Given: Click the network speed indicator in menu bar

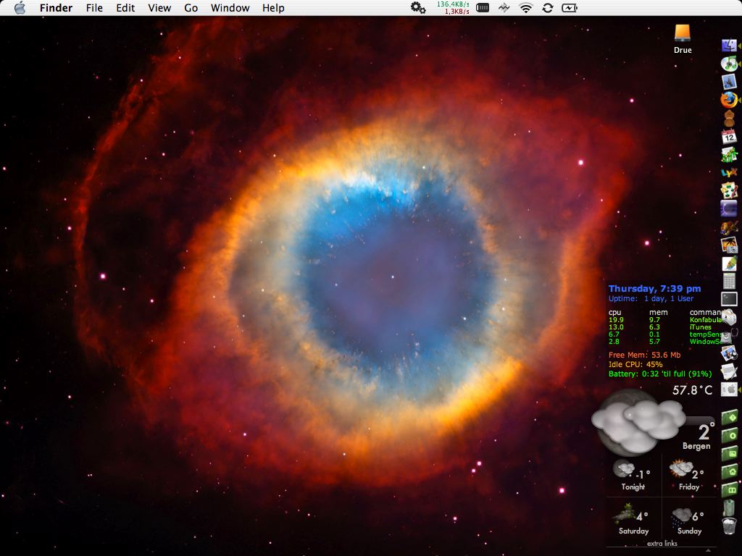Looking at the screenshot, I should tap(453, 8).
